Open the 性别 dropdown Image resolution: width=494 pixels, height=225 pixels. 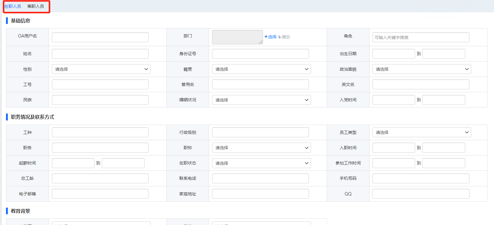[101, 69]
